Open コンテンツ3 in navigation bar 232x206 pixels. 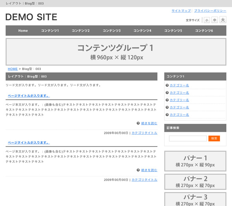click(x=112, y=31)
